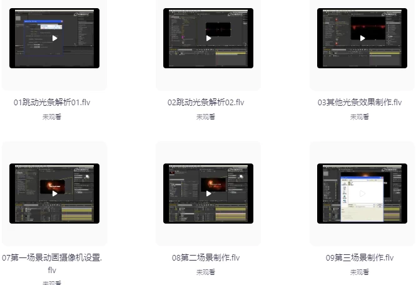Viewport: 416px width, 285px height.
Task: Open file name 01跳动光条解析01.flv
Action: [x=52, y=102]
